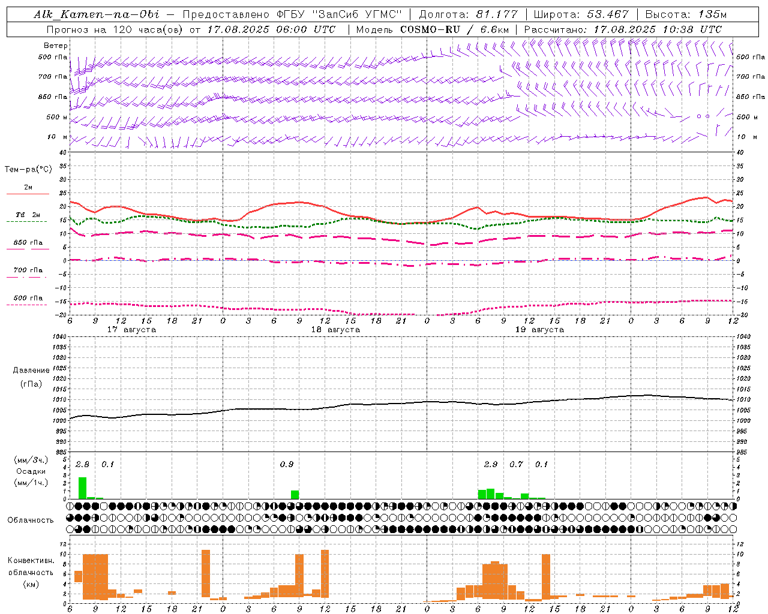Click the Высота: 135м header field
Screen dimensions: 768x614
pos(686,14)
